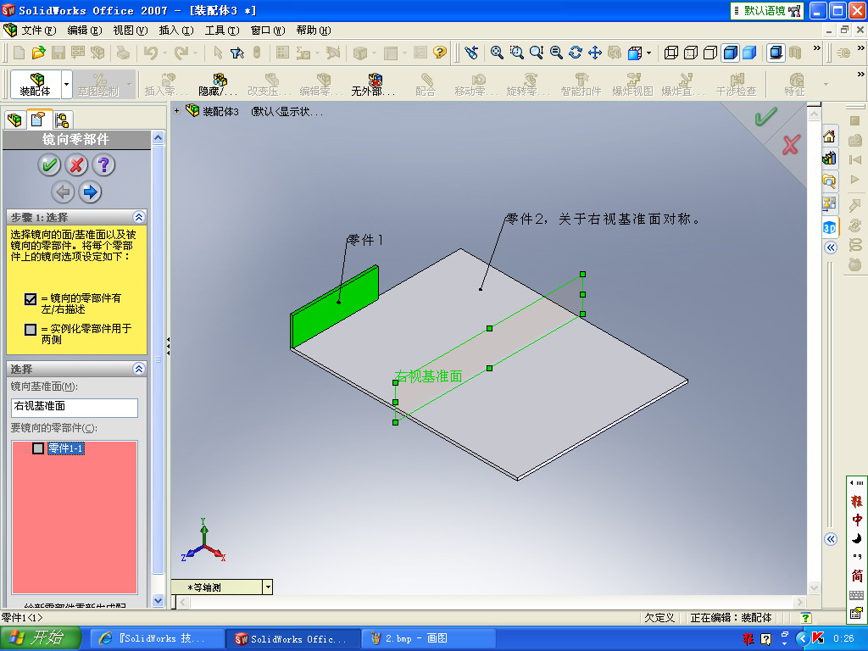This screenshot has height=651, width=868.
Task: Select the Hidden Lines Visible display icon
Action: pos(690,53)
